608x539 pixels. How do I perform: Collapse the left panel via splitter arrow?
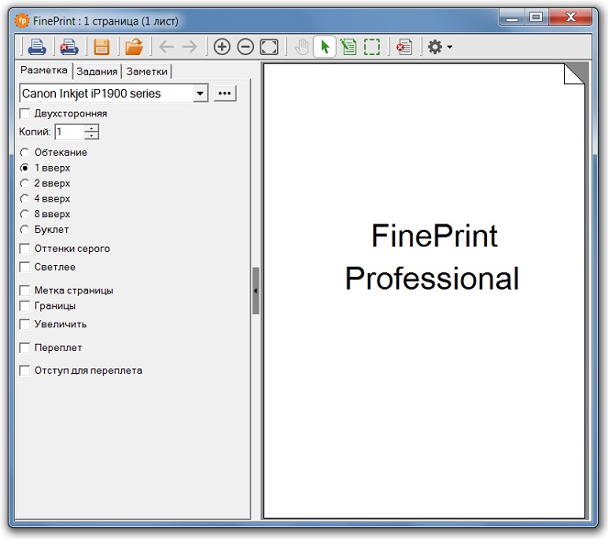(256, 291)
